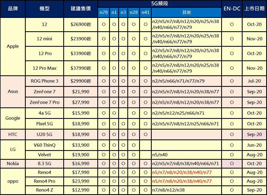Select the LG brand cell
267x195 pixels.
tap(13, 150)
